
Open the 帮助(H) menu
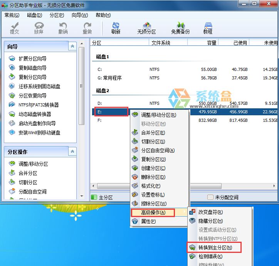click(x=103, y=15)
